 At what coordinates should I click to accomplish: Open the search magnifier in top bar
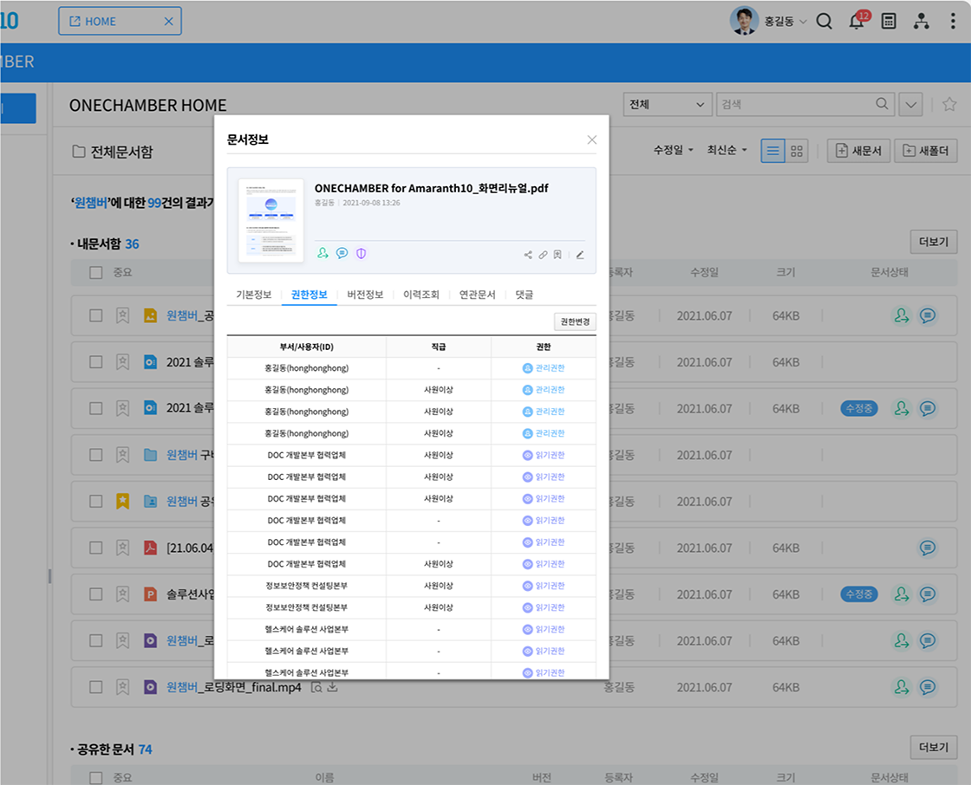824,21
